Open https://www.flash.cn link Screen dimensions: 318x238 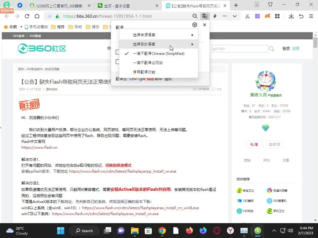click(x=39, y=147)
